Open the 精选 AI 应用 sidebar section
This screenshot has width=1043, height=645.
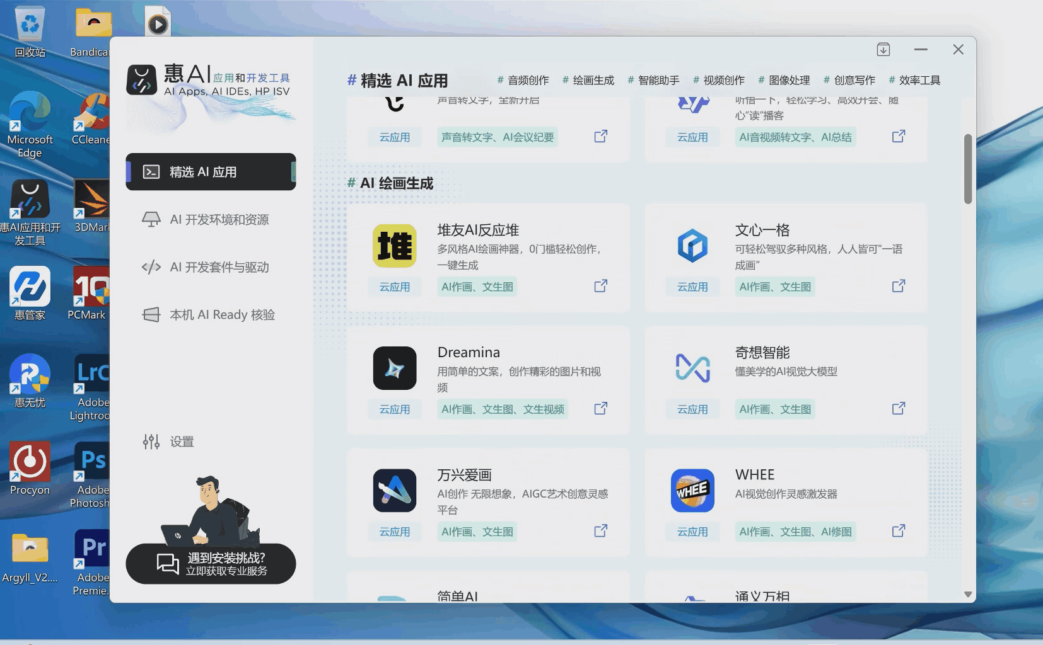coord(211,171)
